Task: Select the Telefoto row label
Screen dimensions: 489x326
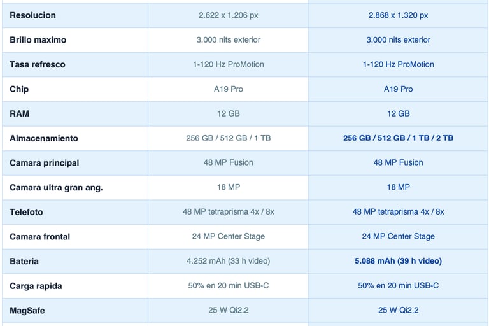Action: click(x=26, y=212)
